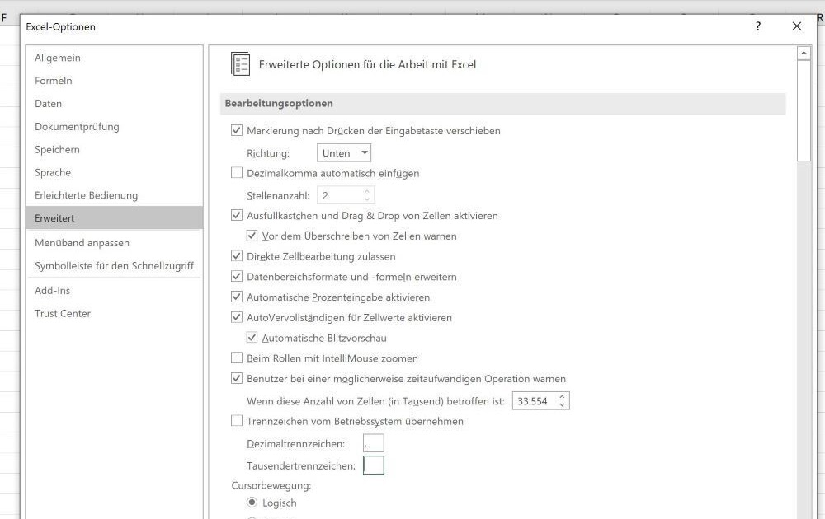The width and height of the screenshot is (825, 519).
Task: Decrease the 33.554 cell count value
Action: 563,405
